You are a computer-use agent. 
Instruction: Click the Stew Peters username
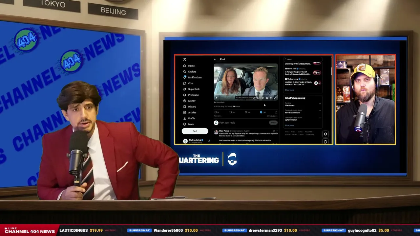click(x=224, y=131)
